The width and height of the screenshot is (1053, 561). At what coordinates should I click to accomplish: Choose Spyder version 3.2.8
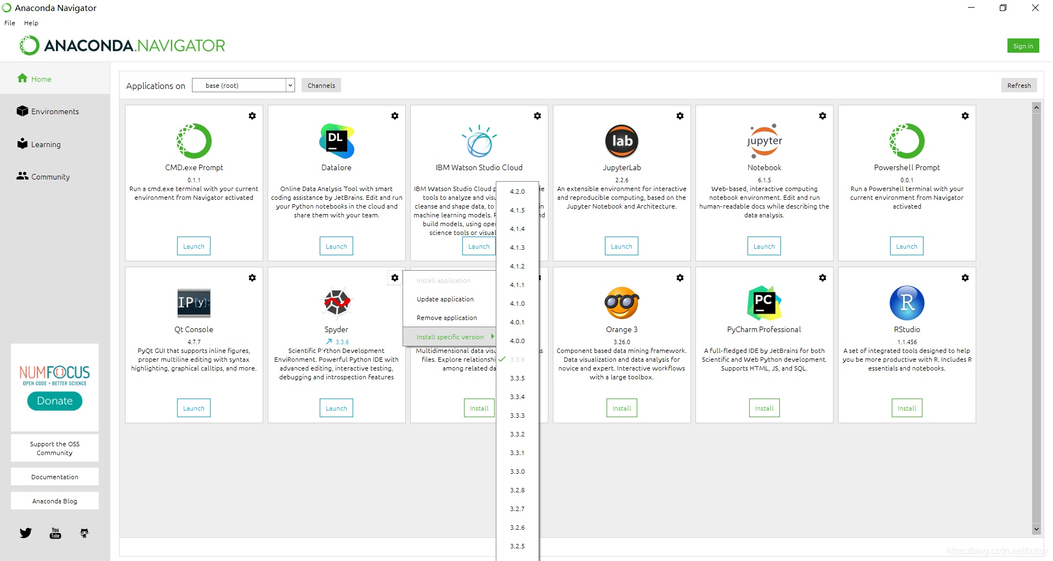tap(518, 490)
